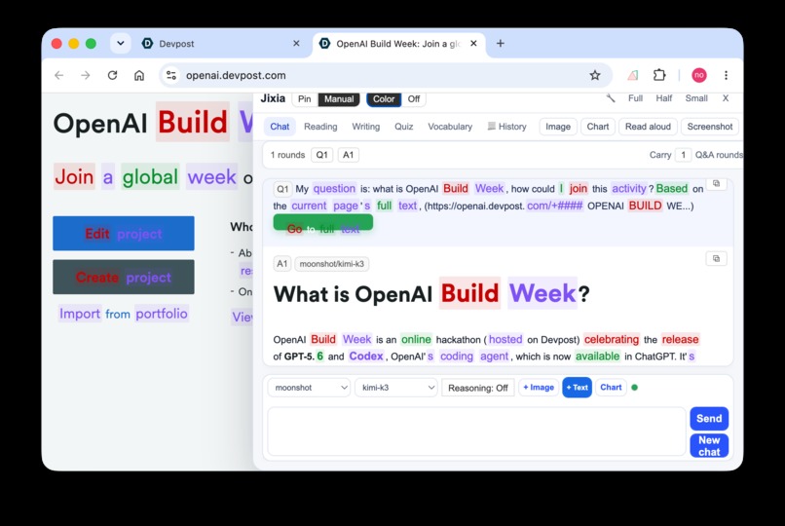Start a New chat
The height and width of the screenshot is (526, 785).
(x=709, y=445)
